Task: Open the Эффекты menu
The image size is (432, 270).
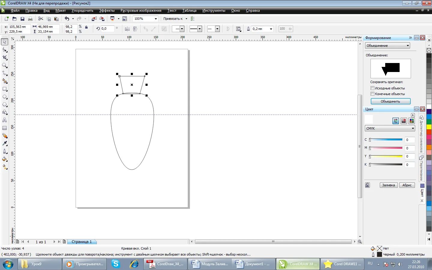Action: [107, 10]
